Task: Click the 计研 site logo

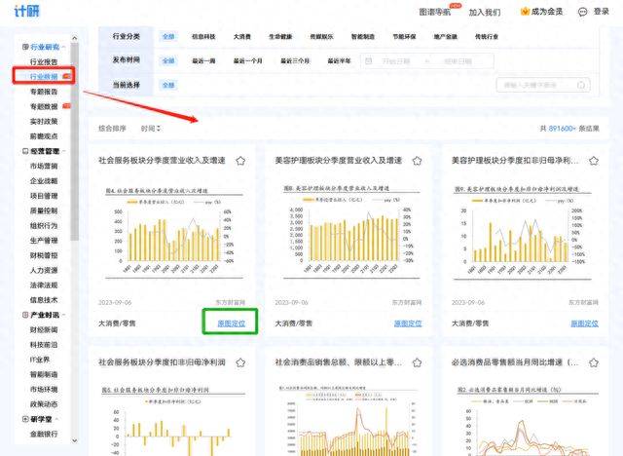Action: 27,11
